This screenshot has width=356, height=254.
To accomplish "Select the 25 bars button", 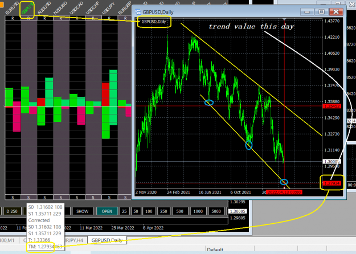I will [124, 211].
